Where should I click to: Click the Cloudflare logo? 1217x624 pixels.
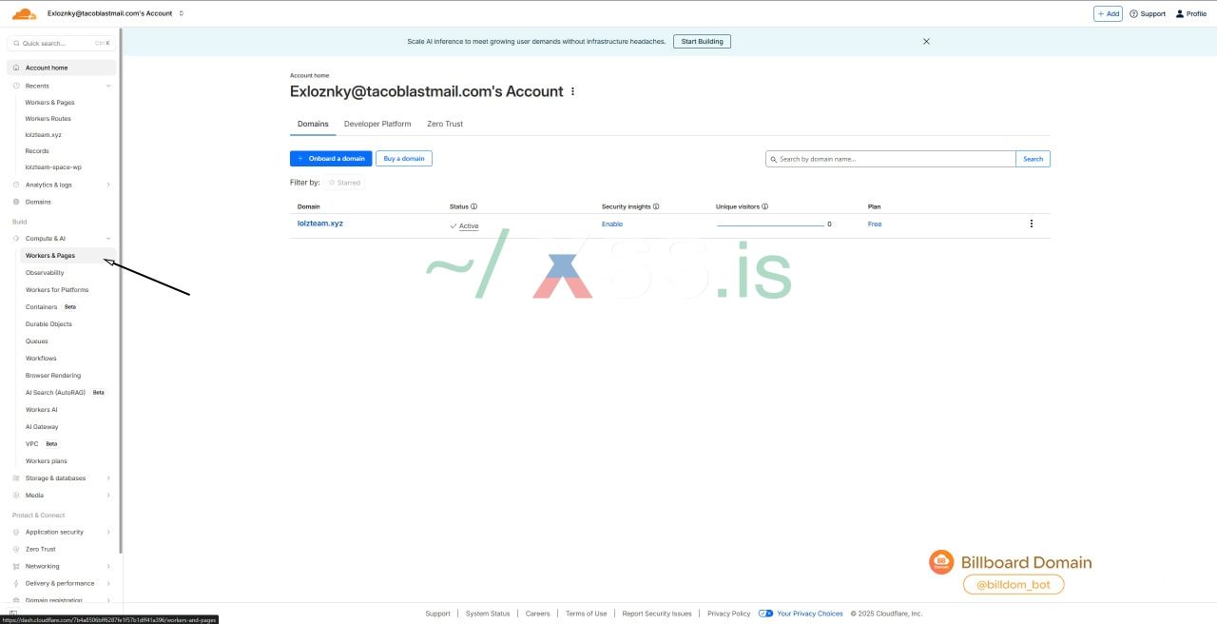point(24,13)
